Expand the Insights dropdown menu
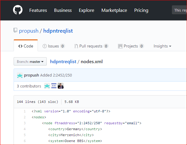 pos(162,46)
